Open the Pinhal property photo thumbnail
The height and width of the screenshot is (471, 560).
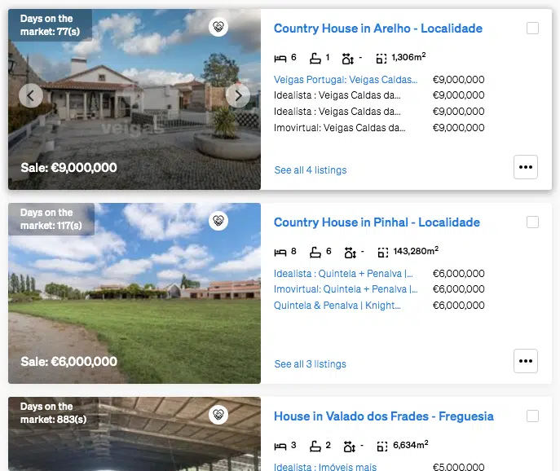134,293
